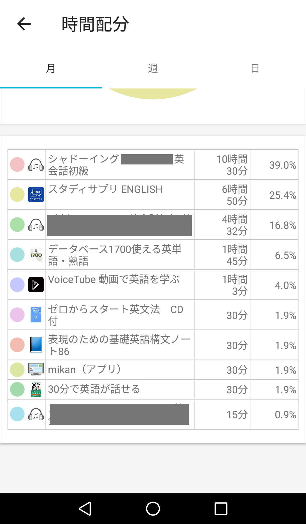306x524 pixels.
Task: Click the データベース1700 book cover thumbnail
Action: pos(36,255)
